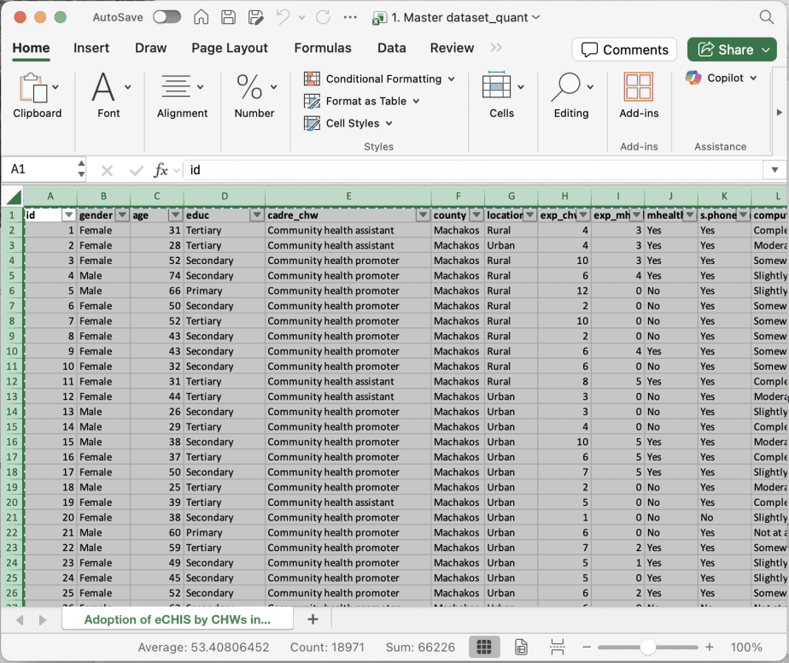
Task: Open the Add-ins icon
Action: tap(638, 87)
